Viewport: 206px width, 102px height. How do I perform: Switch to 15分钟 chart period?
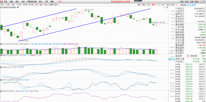coord(18,5)
